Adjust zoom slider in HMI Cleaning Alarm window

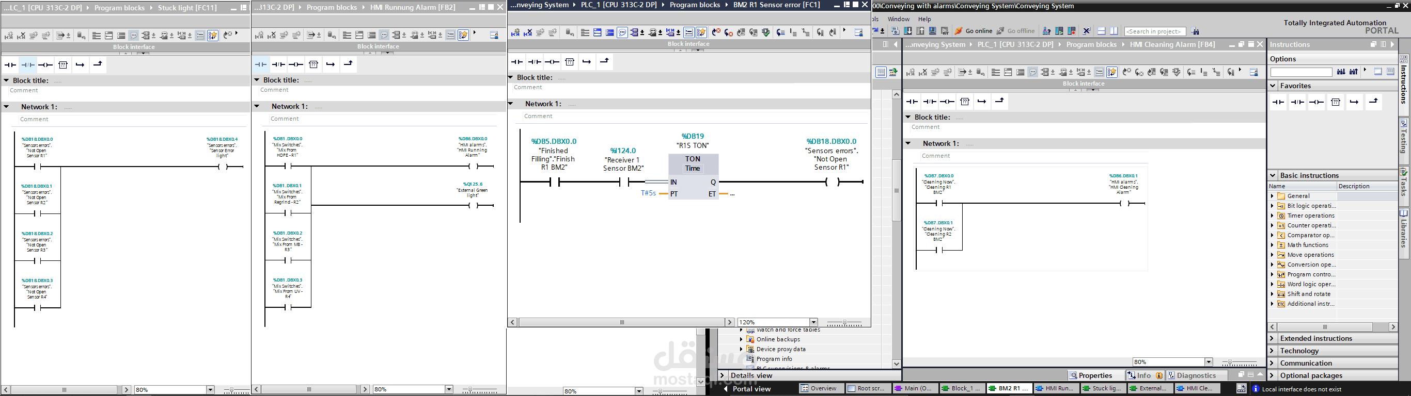[x=1239, y=362]
